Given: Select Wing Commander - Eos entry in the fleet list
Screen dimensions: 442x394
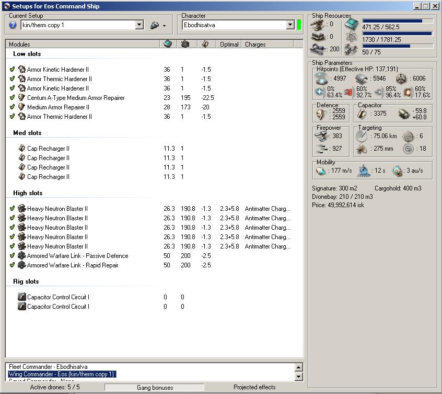Looking at the screenshot, I should pyautogui.click(x=62, y=374).
